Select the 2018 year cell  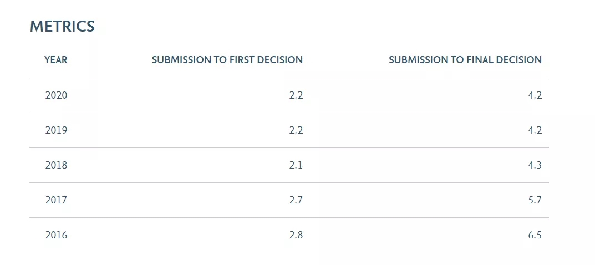[56, 165]
